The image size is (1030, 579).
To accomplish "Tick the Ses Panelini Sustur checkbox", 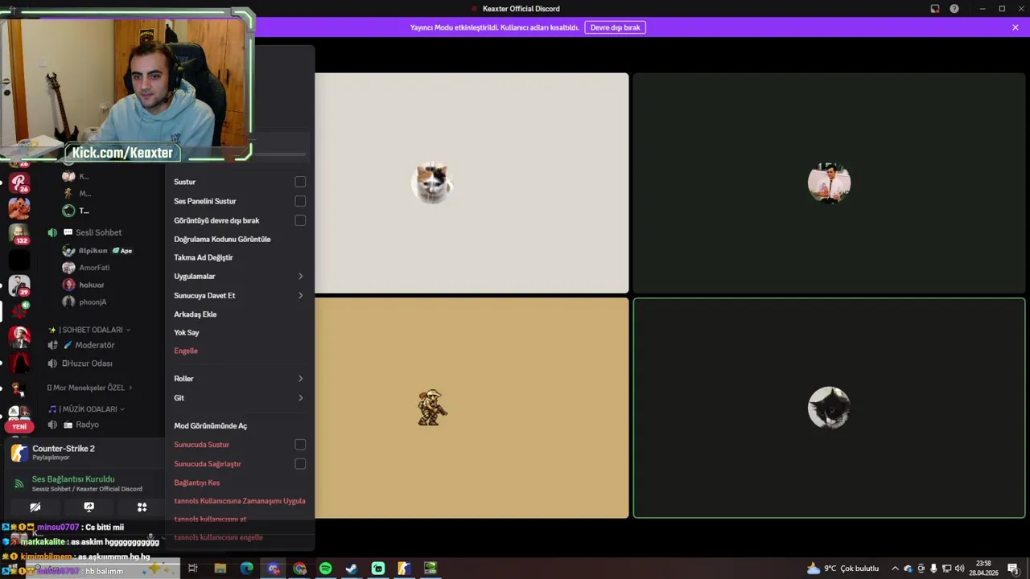I will coord(300,201).
